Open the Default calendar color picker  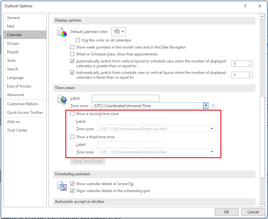[x=119, y=32]
